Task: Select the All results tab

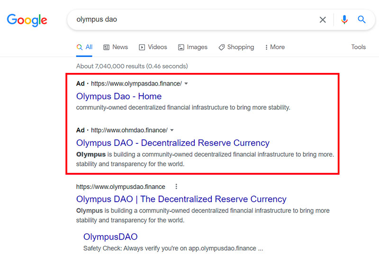Action: click(84, 47)
